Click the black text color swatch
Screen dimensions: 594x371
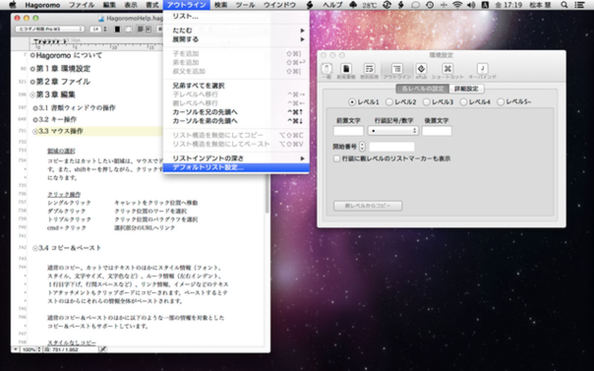pos(118,29)
